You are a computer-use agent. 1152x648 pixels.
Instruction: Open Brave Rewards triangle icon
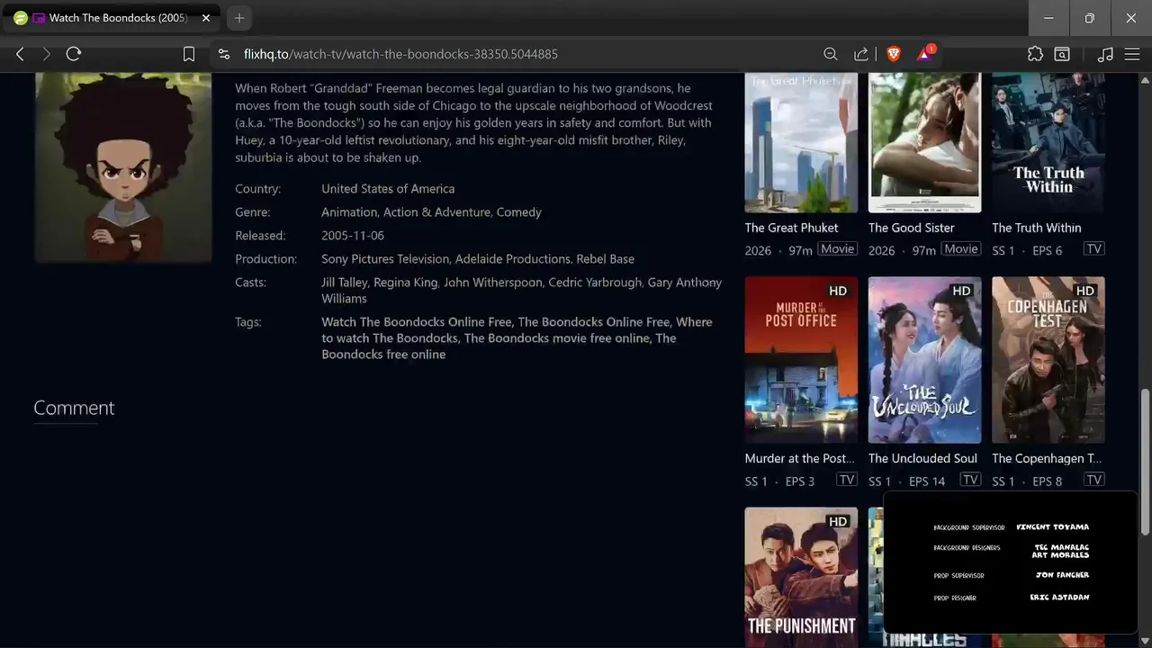[x=925, y=53]
